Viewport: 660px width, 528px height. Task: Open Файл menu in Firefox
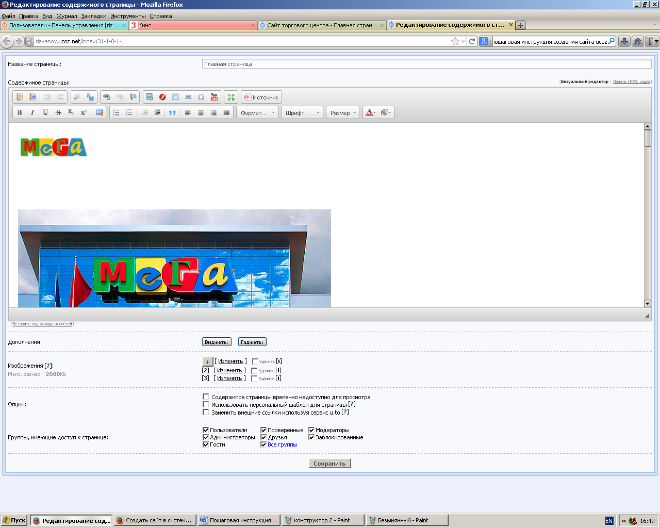click(8, 16)
